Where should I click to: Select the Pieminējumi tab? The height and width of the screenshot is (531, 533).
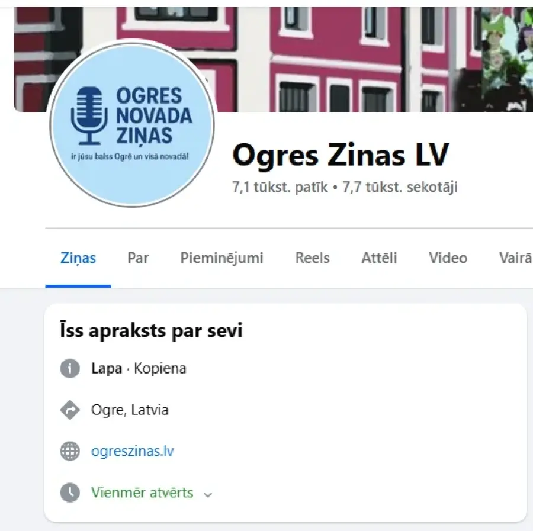[222, 258]
